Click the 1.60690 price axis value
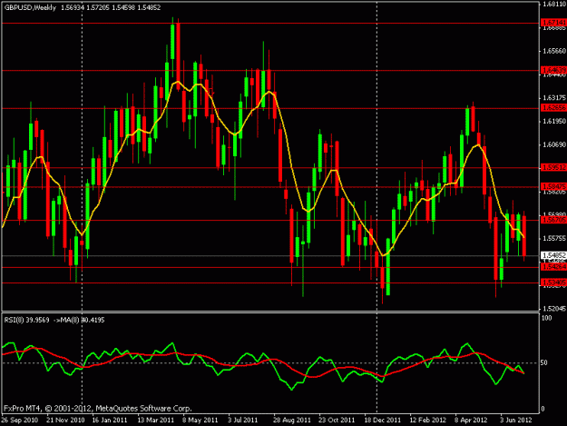This screenshot has width=567, height=426. coord(554,144)
